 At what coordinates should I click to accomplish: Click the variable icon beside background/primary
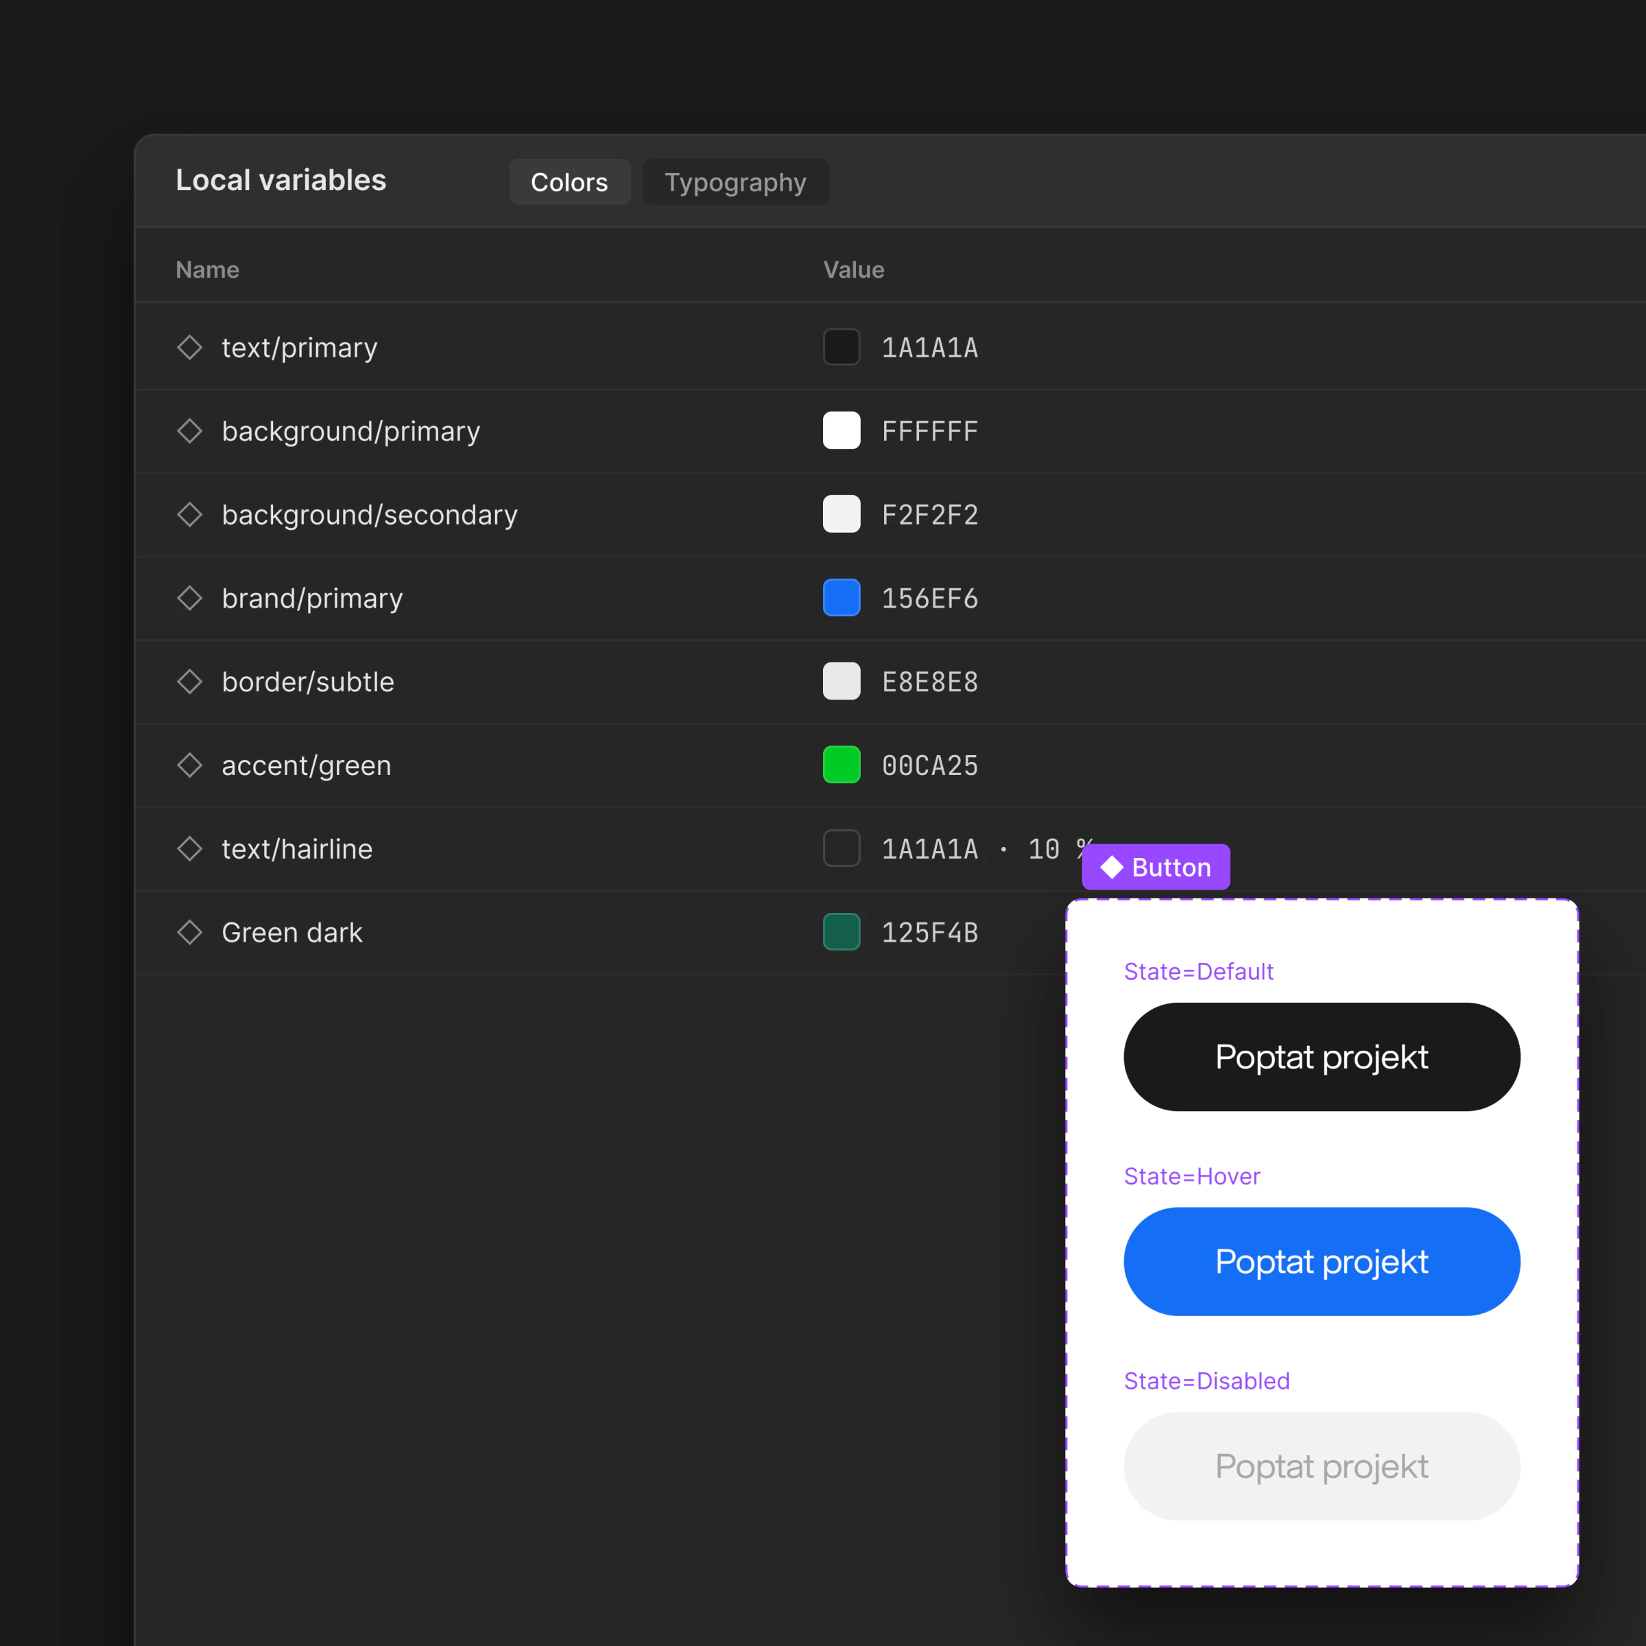point(189,430)
